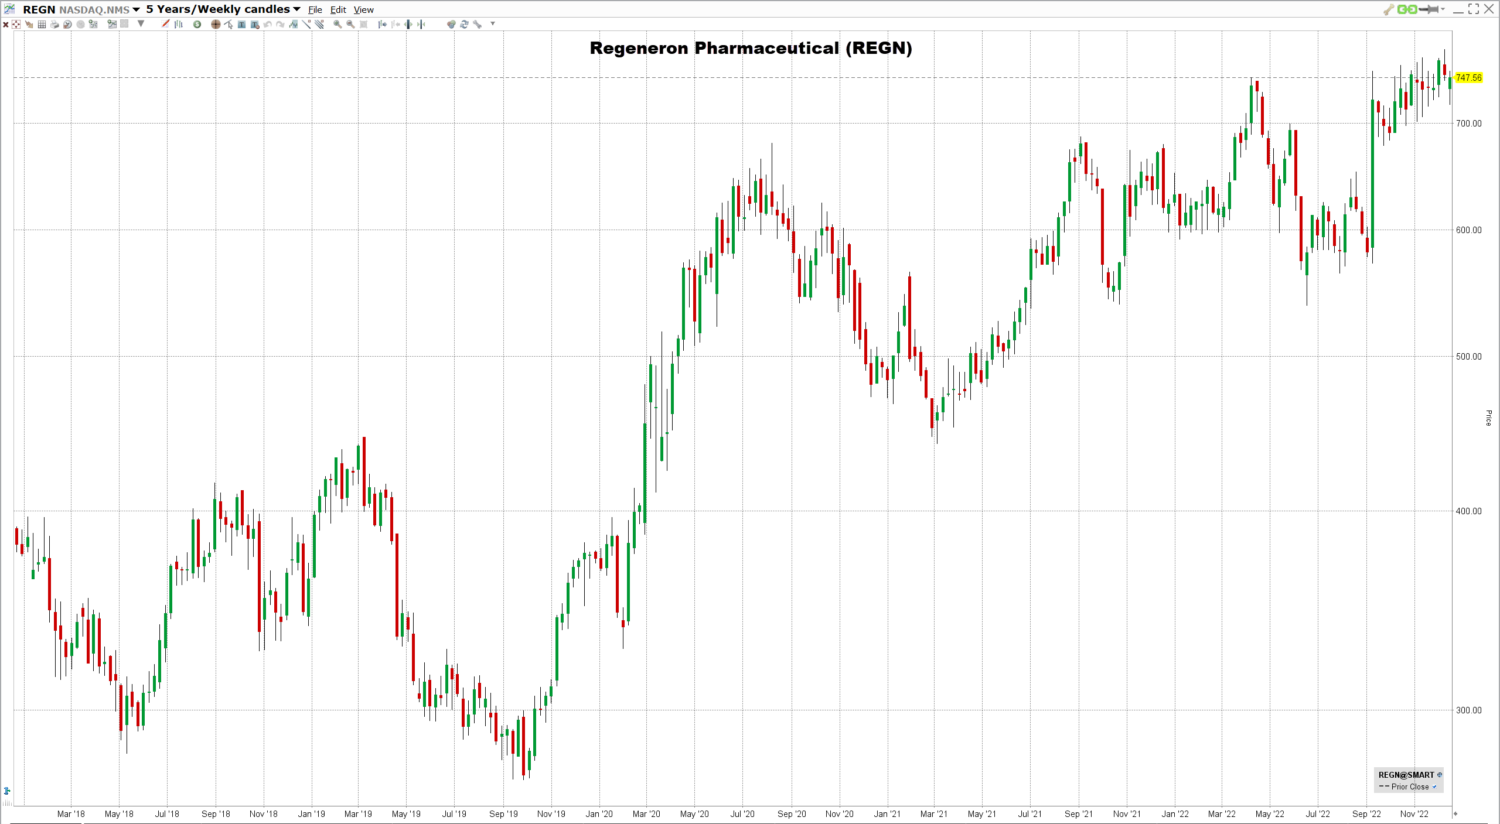Expand the toolbar overflow small arrow
1500x824 pixels.
coord(493,23)
